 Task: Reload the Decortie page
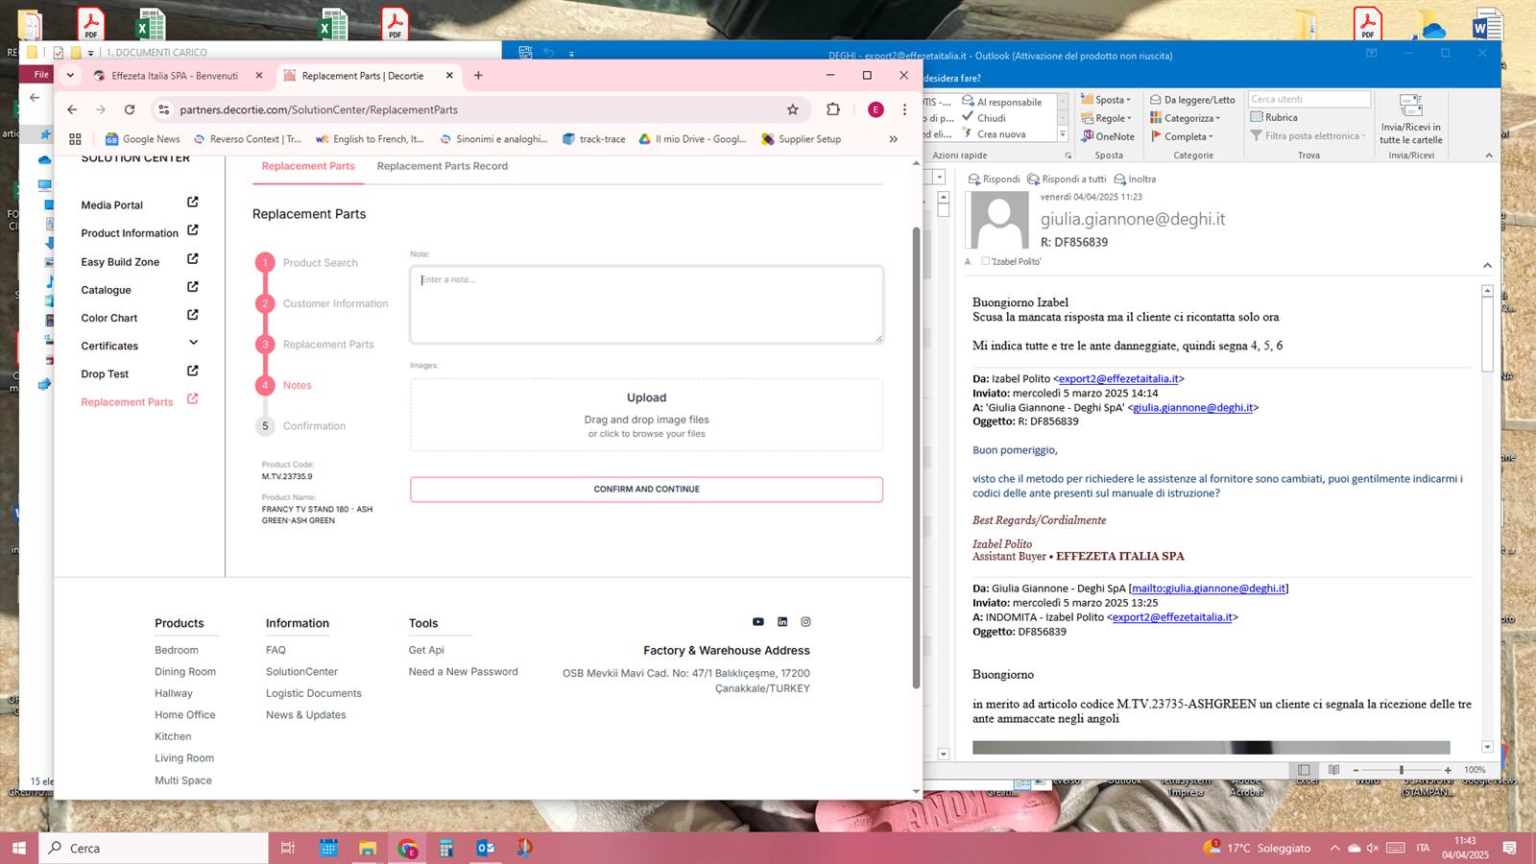point(130,109)
